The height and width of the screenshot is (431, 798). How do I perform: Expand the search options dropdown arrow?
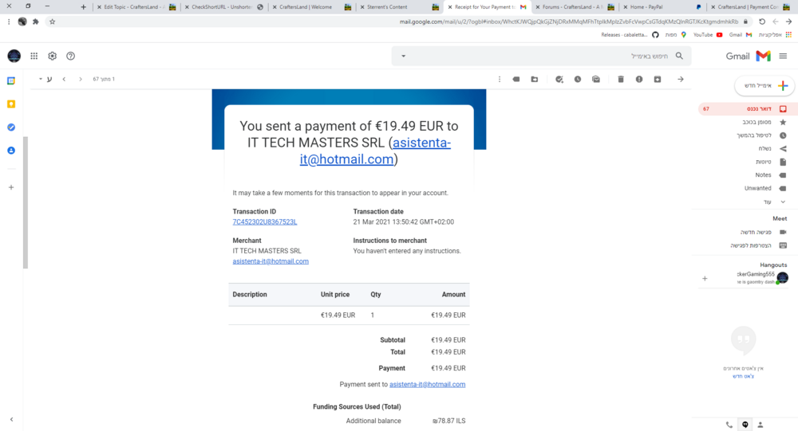coord(404,56)
